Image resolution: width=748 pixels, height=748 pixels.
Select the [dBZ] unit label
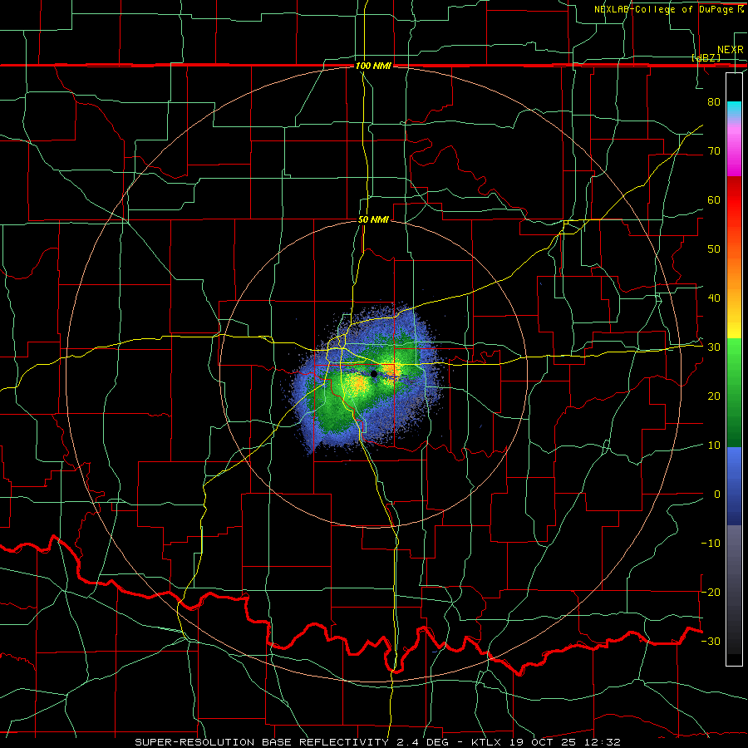click(x=706, y=57)
